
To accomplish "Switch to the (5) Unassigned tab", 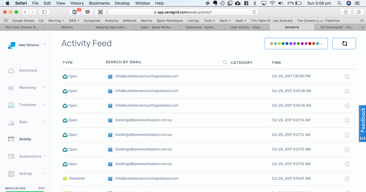I will pyautogui.click(x=337, y=27).
